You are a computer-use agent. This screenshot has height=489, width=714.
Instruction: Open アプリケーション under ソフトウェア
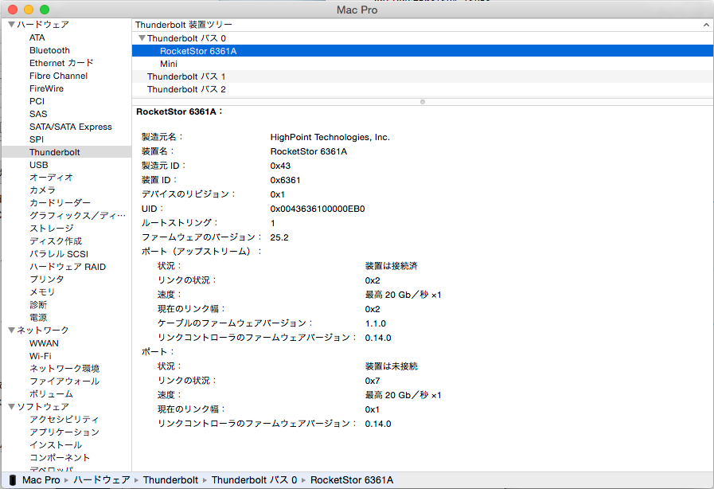coord(64,432)
